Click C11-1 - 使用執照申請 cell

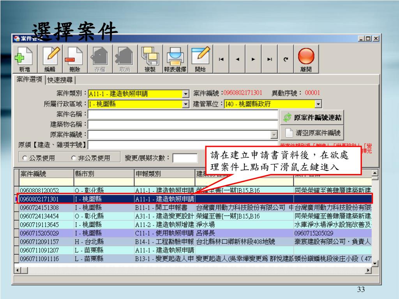tap(165, 233)
